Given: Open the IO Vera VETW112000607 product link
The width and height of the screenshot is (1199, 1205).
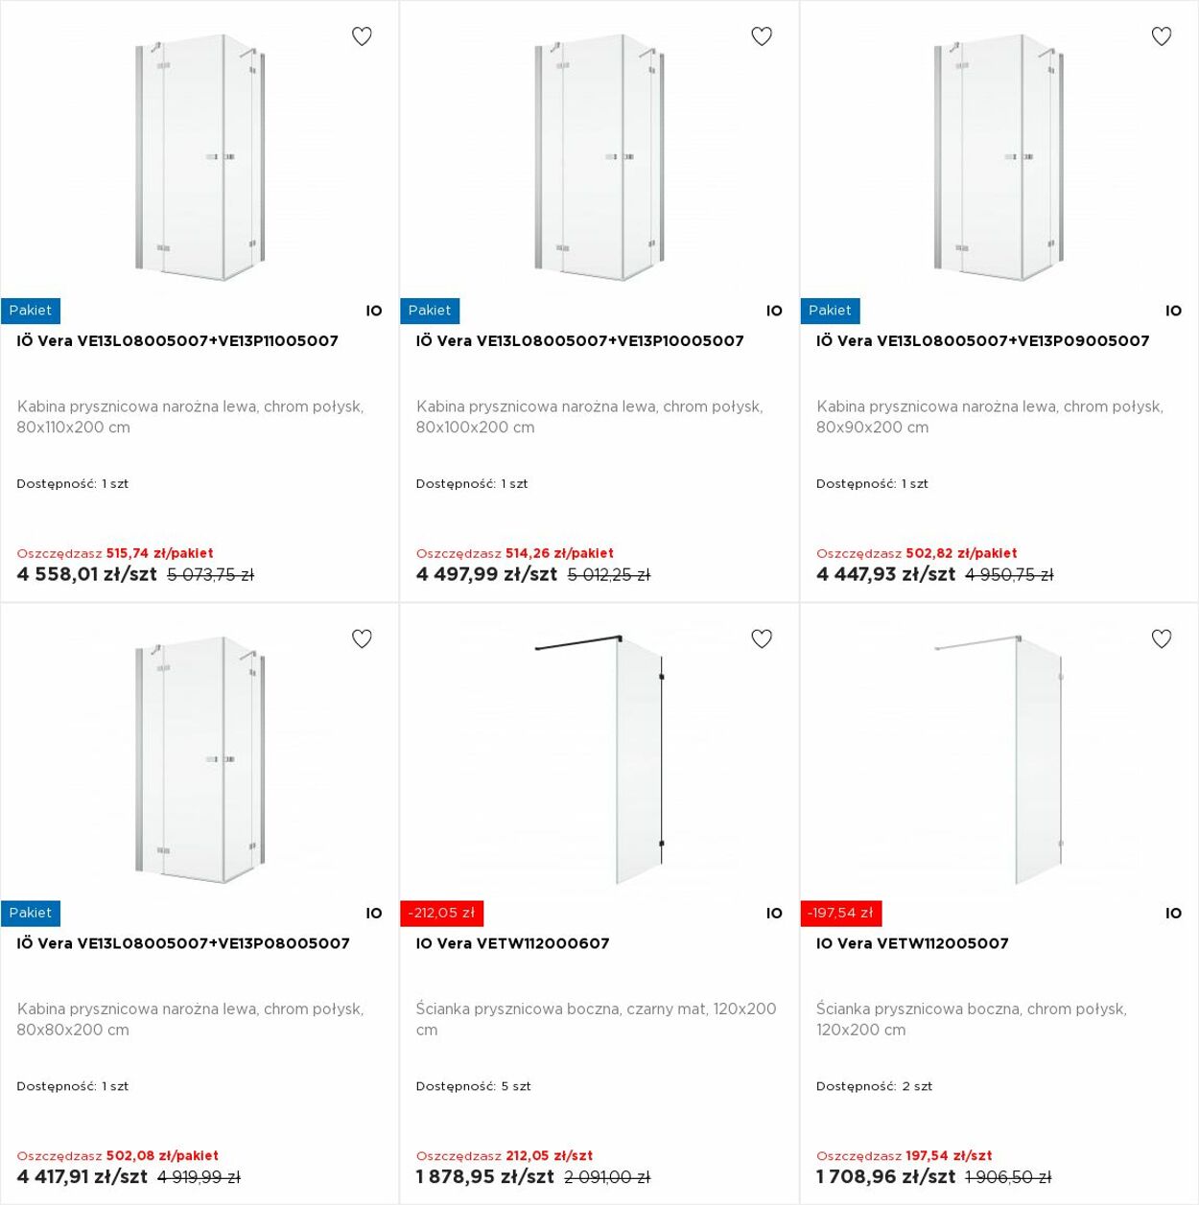Looking at the screenshot, I should [513, 943].
